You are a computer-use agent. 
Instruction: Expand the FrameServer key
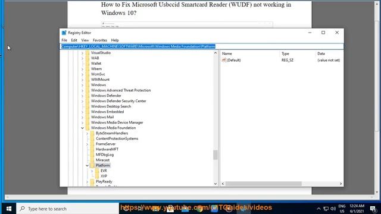tap(88, 144)
